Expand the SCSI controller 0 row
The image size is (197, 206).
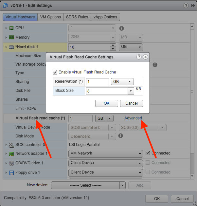click(6, 145)
